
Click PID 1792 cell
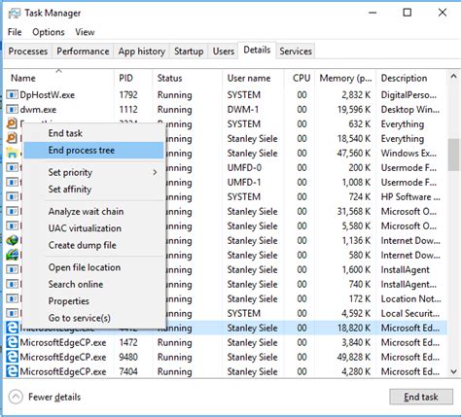128,95
